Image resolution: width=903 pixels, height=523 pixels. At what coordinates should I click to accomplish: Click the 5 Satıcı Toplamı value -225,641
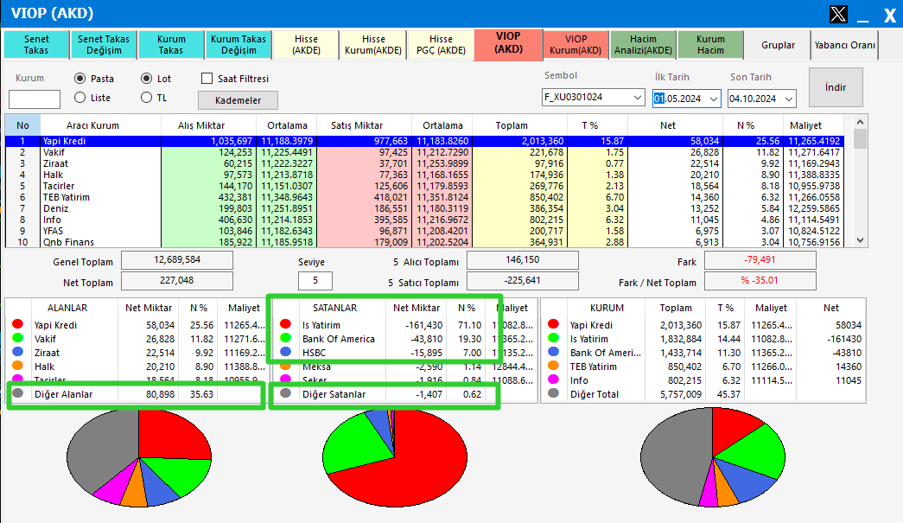coord(522,280)
